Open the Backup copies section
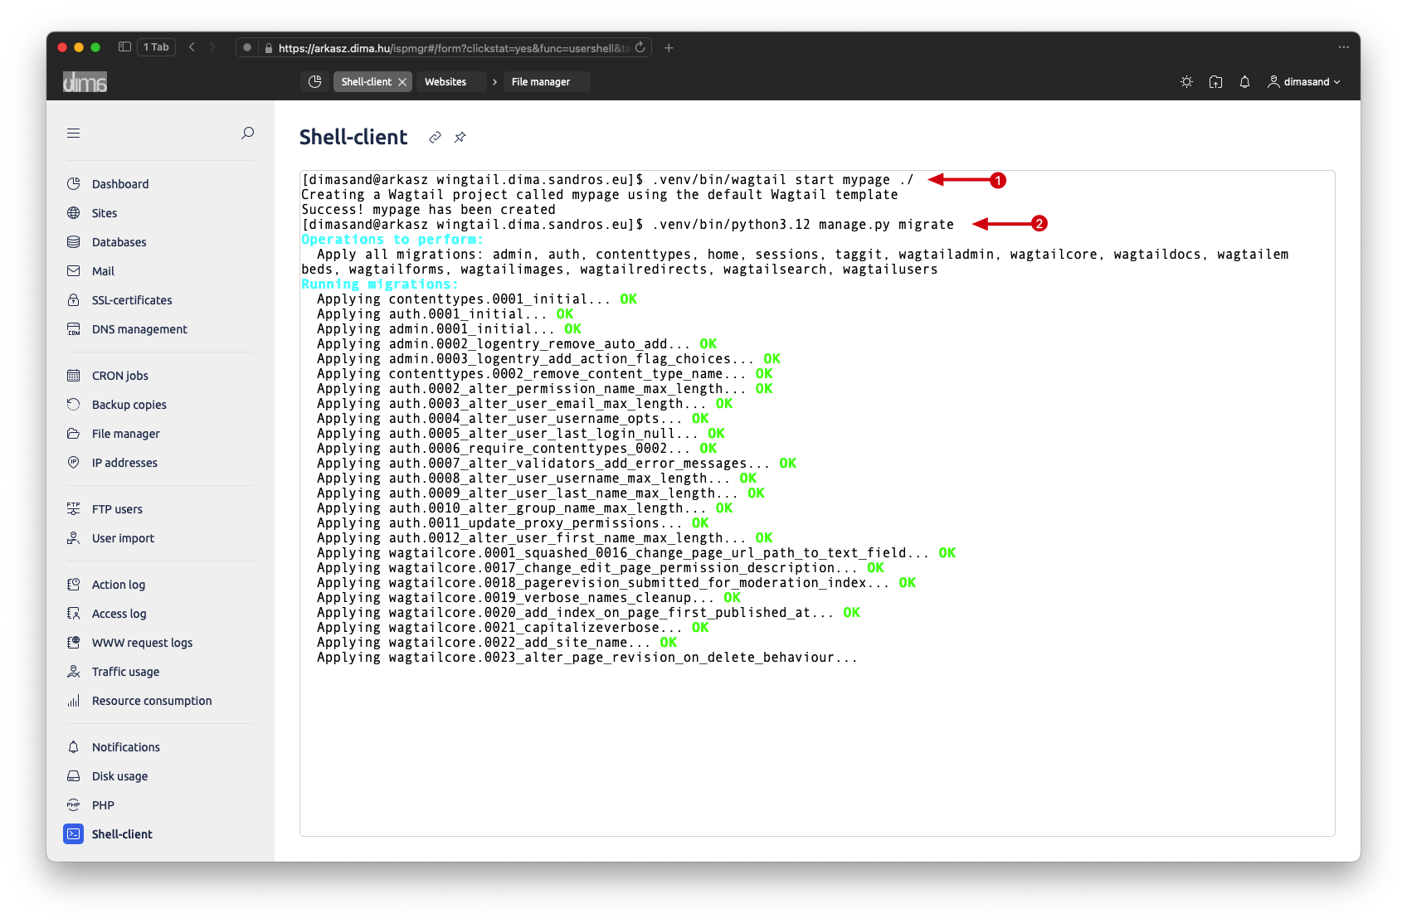 click(129, 405)
